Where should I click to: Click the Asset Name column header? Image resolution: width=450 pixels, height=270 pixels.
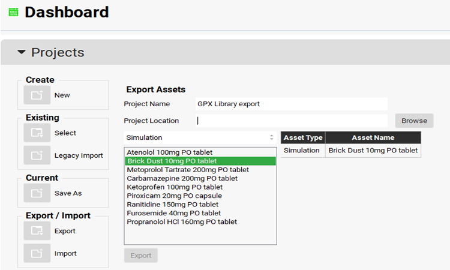click(373, 138)
